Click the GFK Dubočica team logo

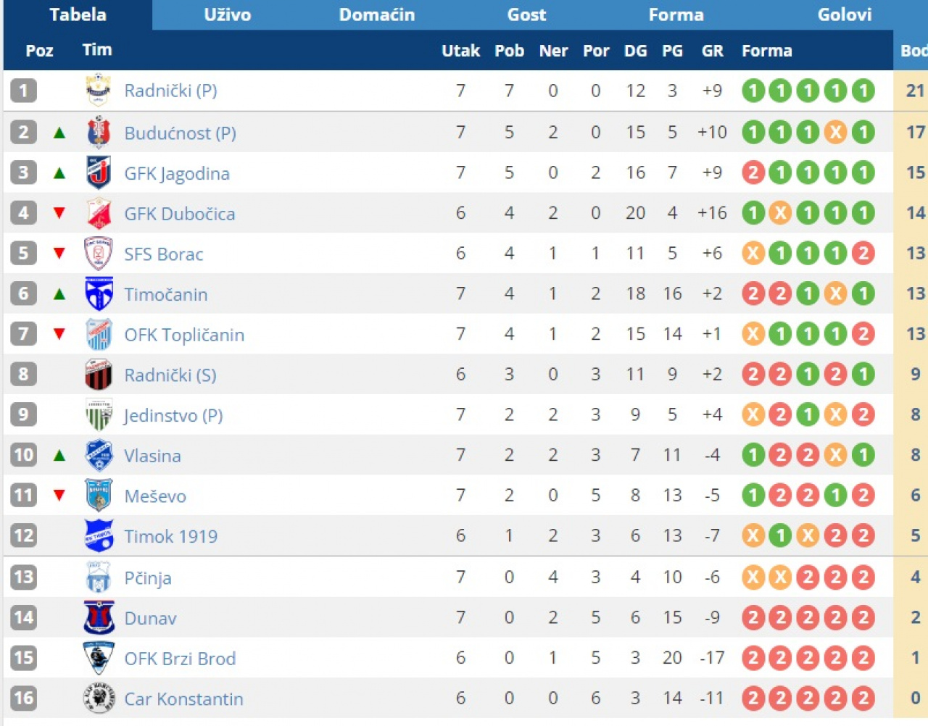tap(98, 214)
